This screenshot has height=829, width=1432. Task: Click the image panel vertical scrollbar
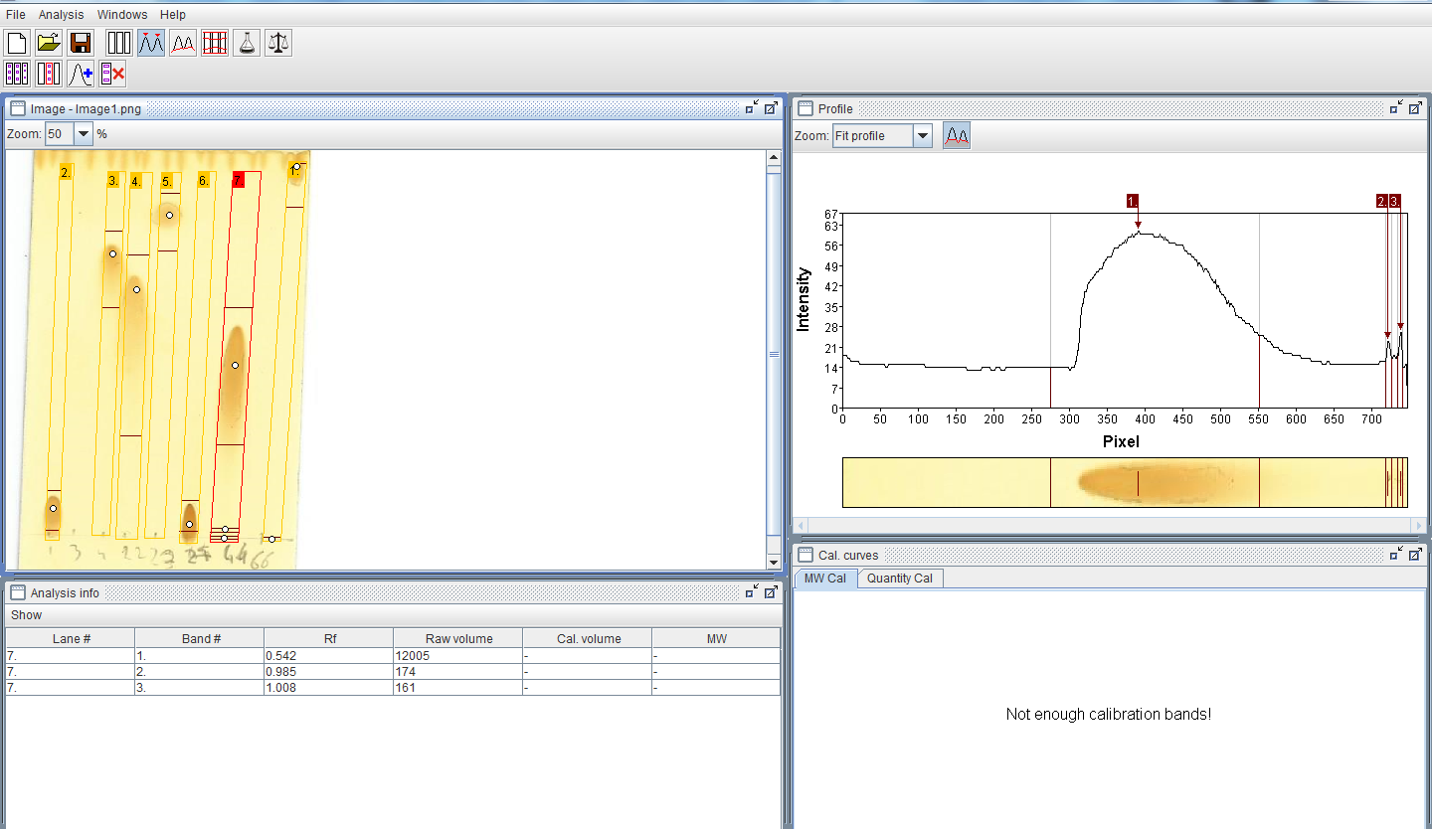click(774, 355)
